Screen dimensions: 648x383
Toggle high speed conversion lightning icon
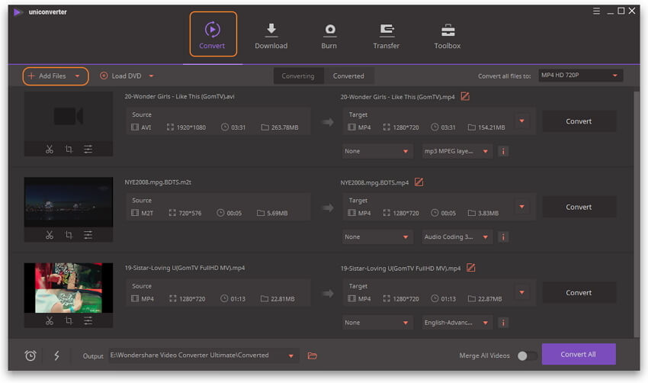[x=57, y=356]
